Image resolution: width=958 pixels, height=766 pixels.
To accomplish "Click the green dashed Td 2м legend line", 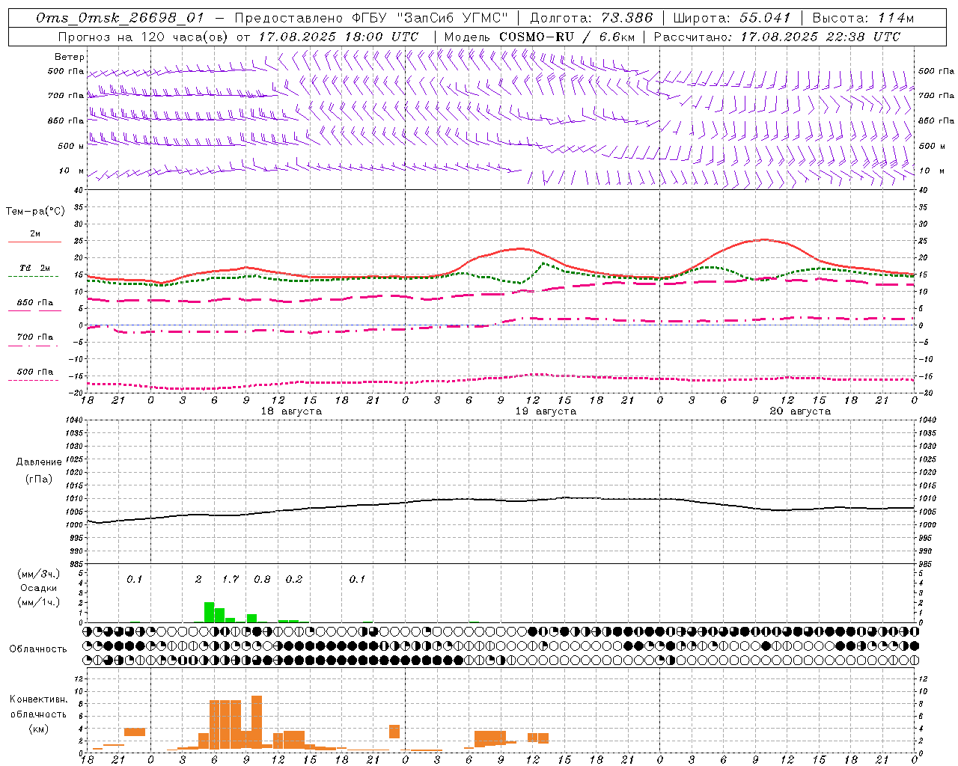I will [33, 276].
